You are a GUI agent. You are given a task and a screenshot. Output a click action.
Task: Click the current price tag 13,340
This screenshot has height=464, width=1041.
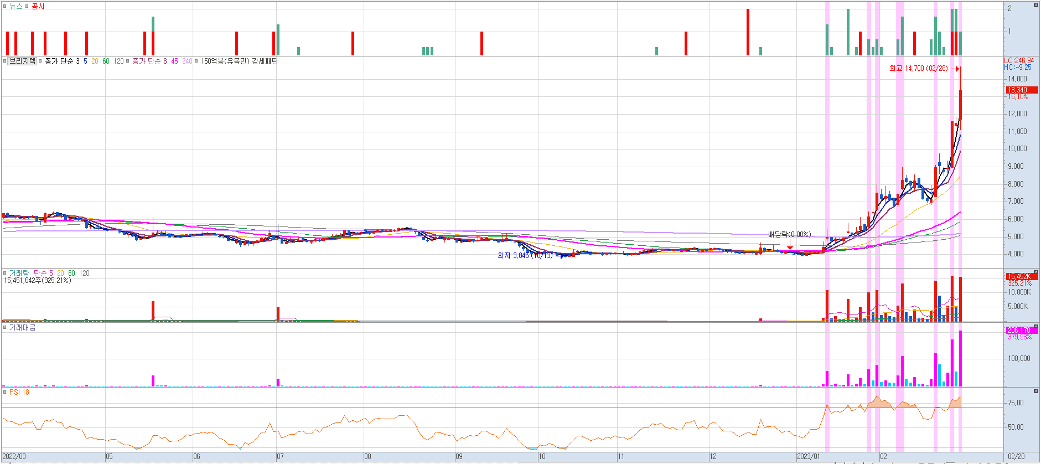(1022, 90)
